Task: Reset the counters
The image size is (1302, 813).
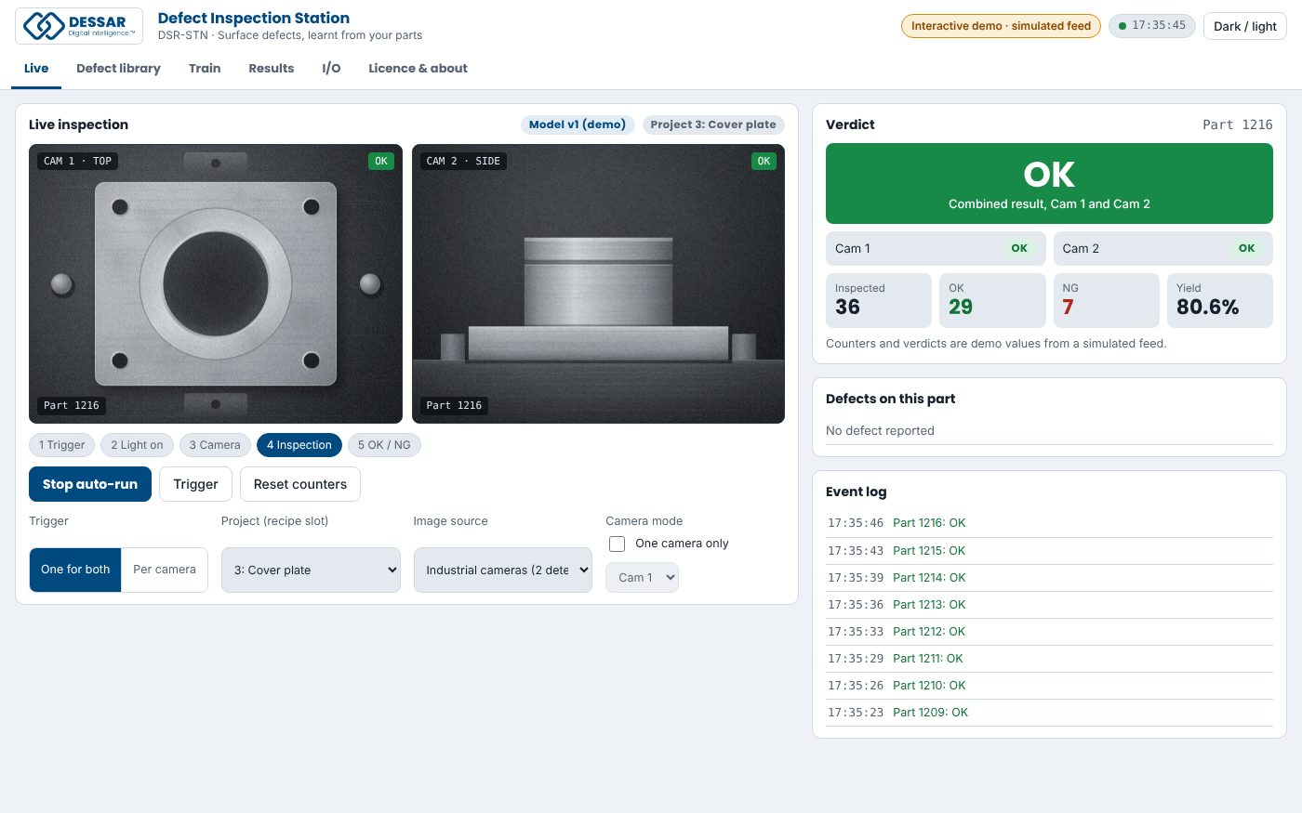Action: click(x=300, y=484)
